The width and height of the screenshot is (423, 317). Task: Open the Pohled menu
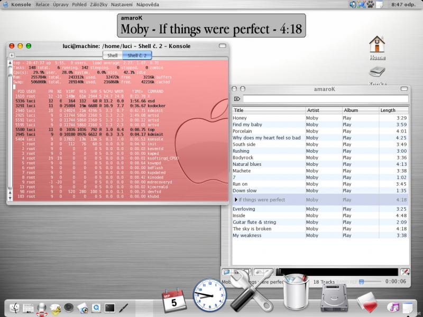79,5
